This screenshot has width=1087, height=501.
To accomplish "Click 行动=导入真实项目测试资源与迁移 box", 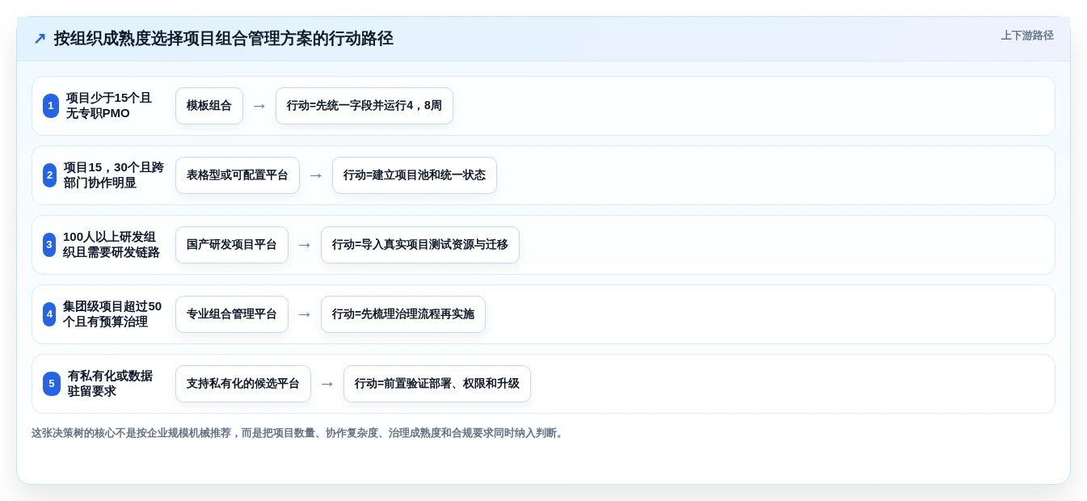I will coord(420,245).
